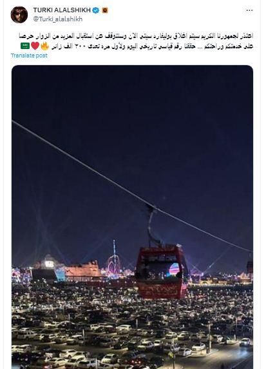
Task: Open the attached night photo
Action: coord(132,217)
